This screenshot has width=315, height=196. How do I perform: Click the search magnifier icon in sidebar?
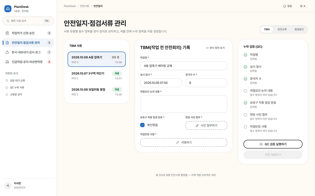point(8,21)
